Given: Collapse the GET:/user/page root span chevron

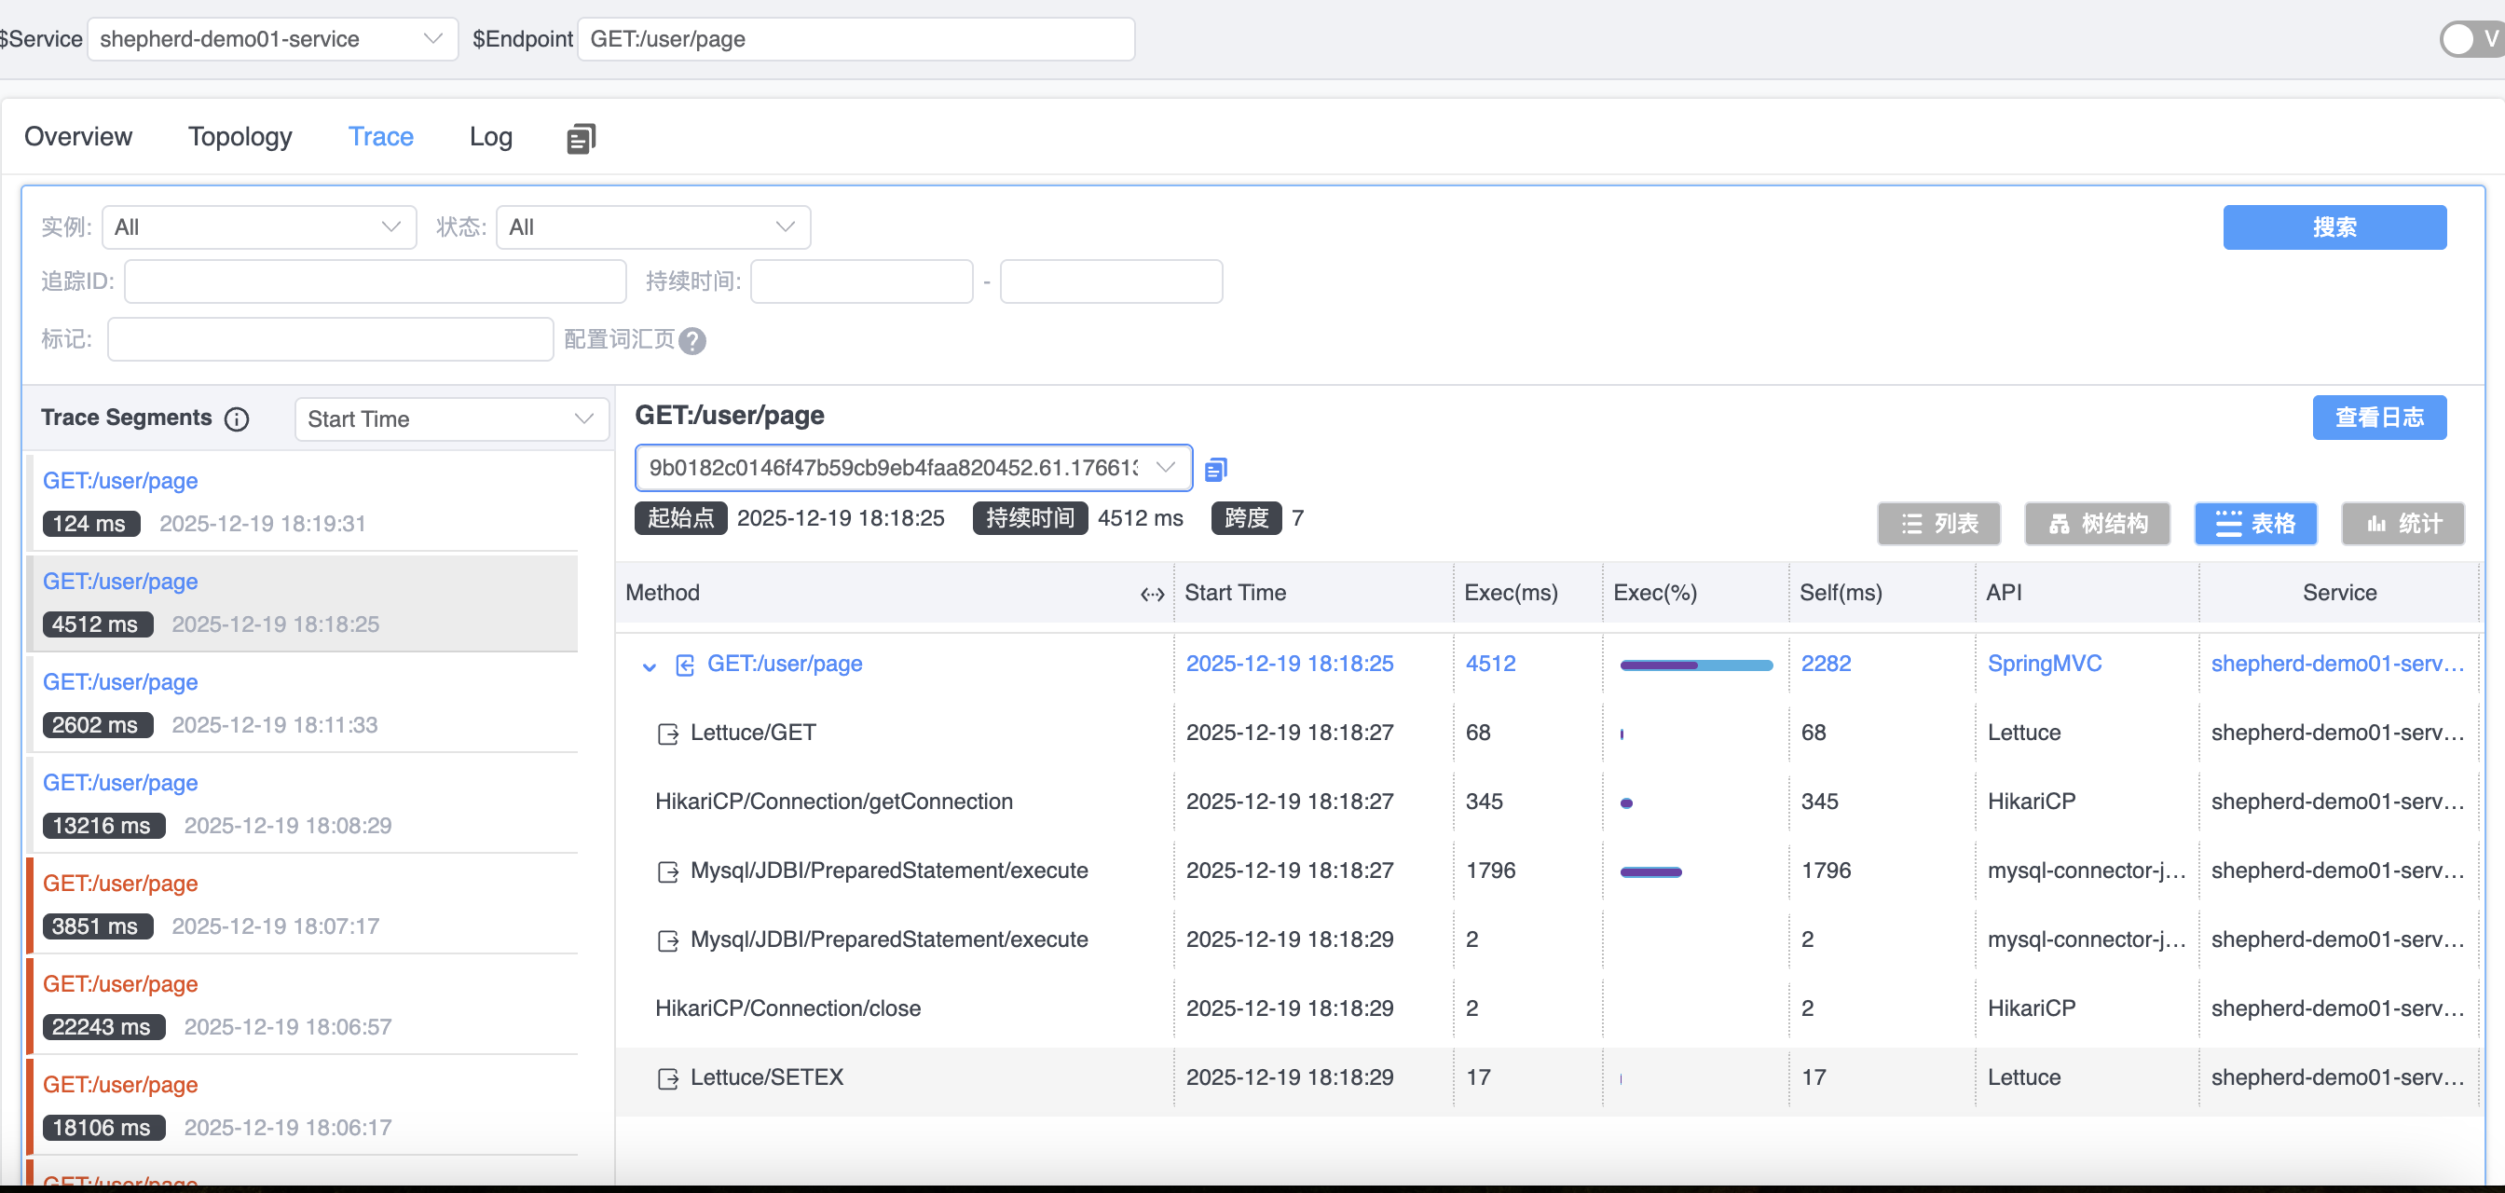Looking at the screenshot, I should (x=650, y=667).
